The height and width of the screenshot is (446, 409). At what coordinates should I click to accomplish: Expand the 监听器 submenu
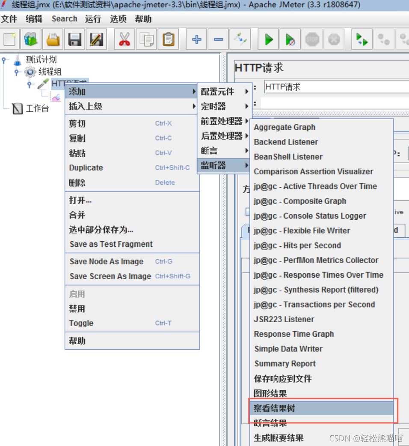click(x=224, y=165)
